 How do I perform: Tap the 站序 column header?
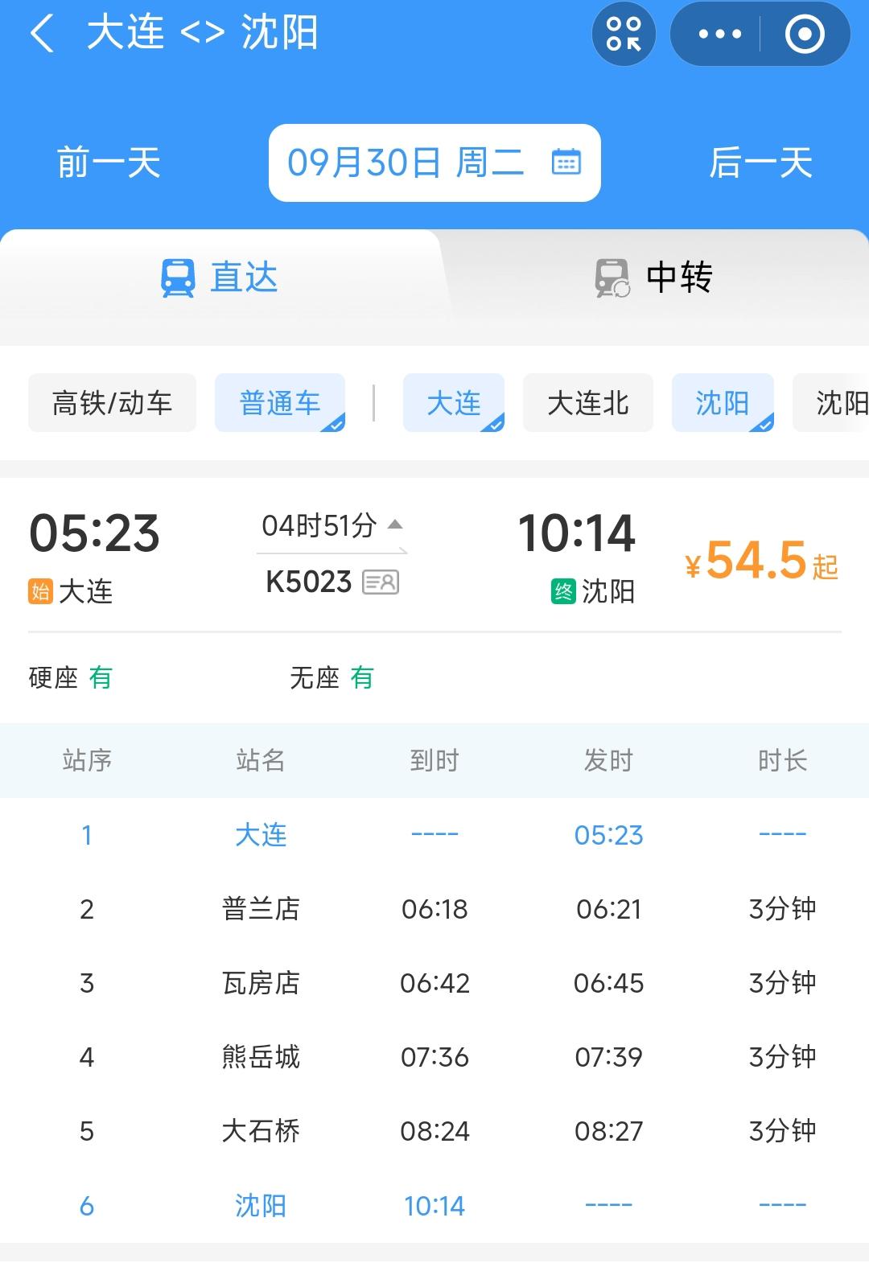[87, 760]
